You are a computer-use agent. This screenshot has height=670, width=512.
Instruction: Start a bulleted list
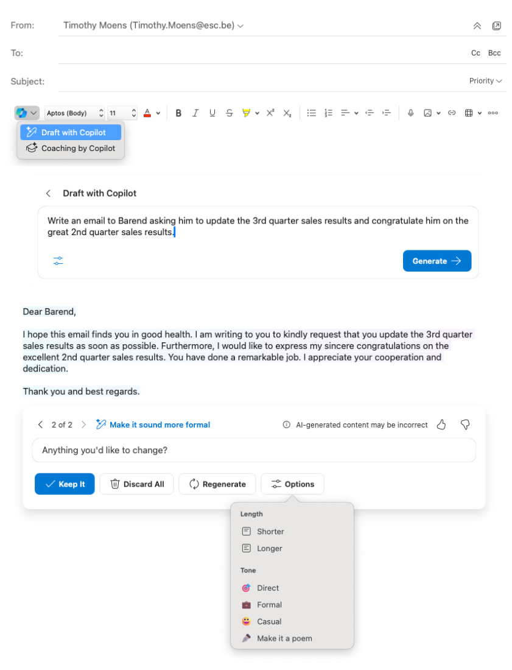coord(312,113)
